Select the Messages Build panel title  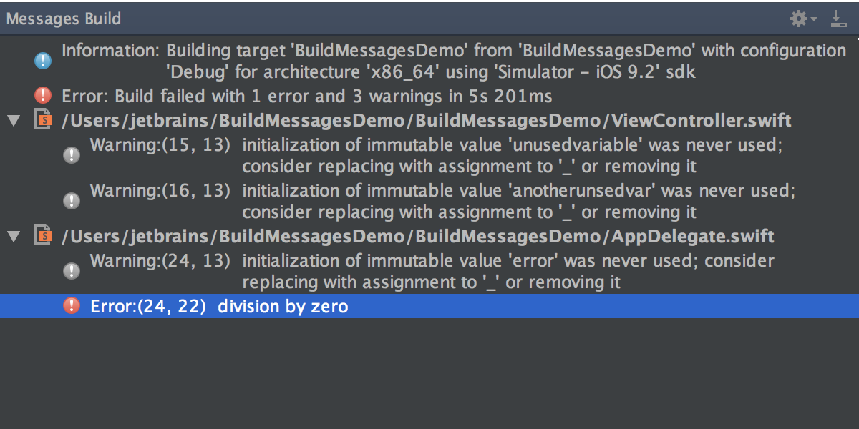point(64,19)
